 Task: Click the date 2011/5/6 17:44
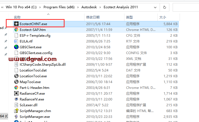(x=98, y=24)
